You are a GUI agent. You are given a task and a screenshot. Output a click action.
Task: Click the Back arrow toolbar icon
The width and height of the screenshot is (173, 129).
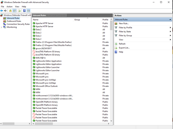pos(2,11)
